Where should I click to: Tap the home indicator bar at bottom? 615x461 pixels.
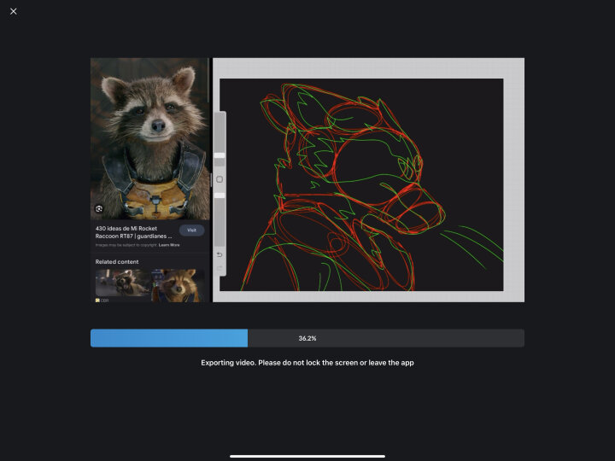click(x=307, y=456)
